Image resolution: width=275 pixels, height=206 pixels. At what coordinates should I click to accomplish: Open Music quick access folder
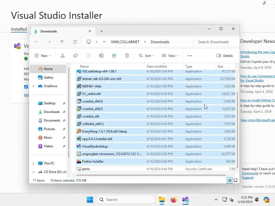click(48, 138)
